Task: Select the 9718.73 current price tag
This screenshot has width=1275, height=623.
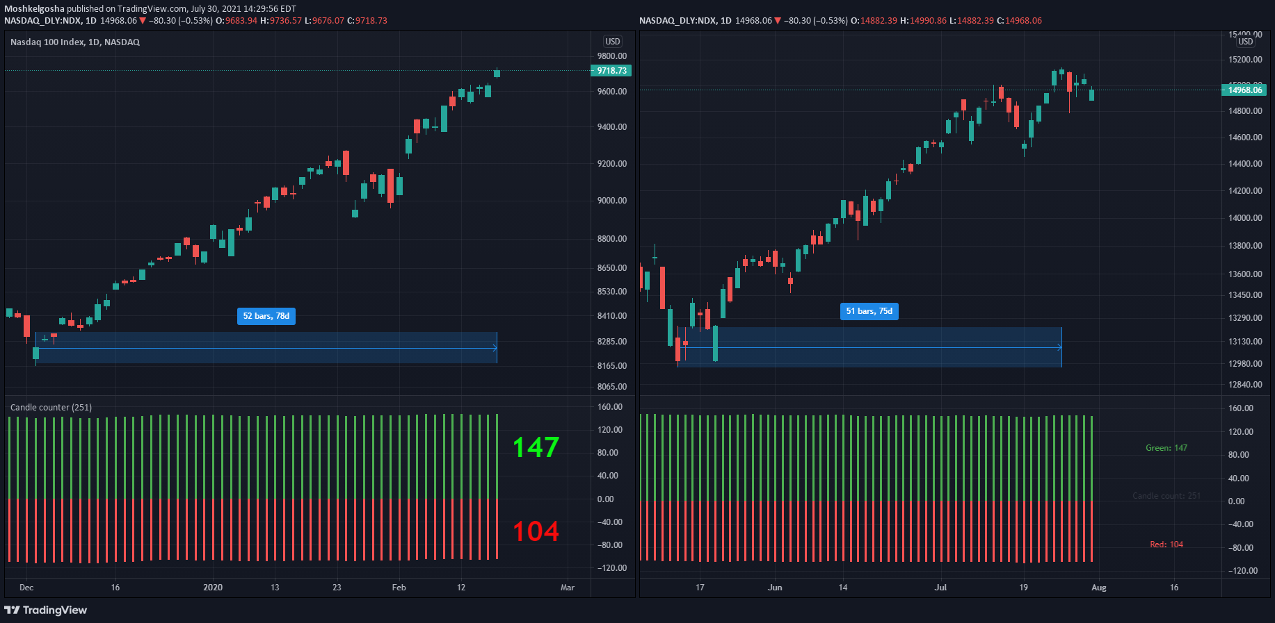Action: pos(611,71)
